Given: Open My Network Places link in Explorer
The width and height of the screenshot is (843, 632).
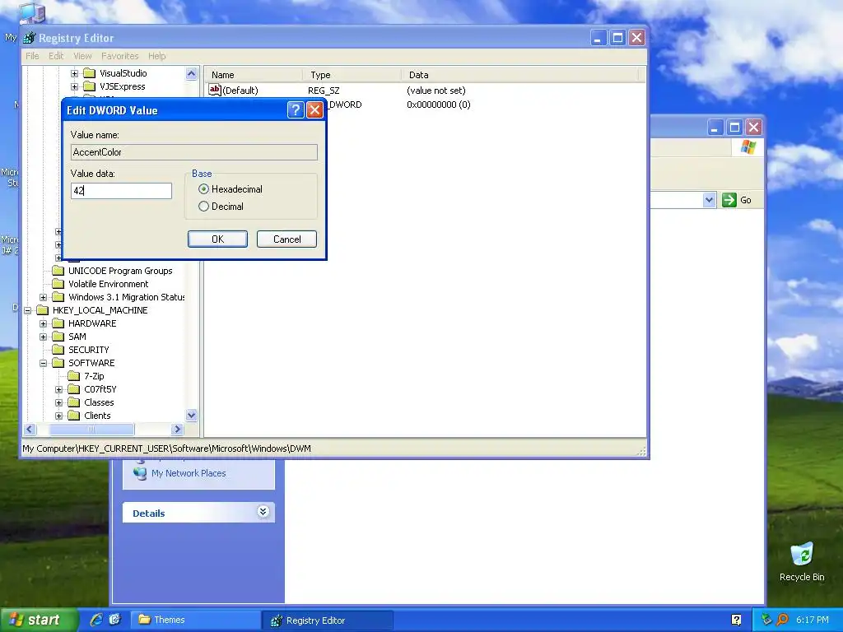Looking at the screenshot, I should (189, 473).
